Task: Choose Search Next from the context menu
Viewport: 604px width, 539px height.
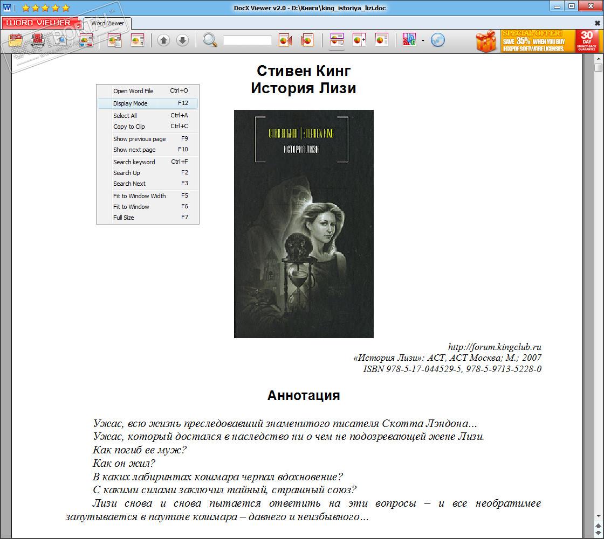Action: 148,183
